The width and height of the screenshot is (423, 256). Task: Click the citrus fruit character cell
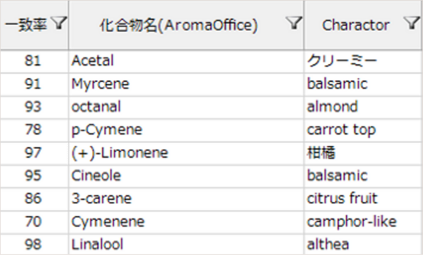(342, 198)
